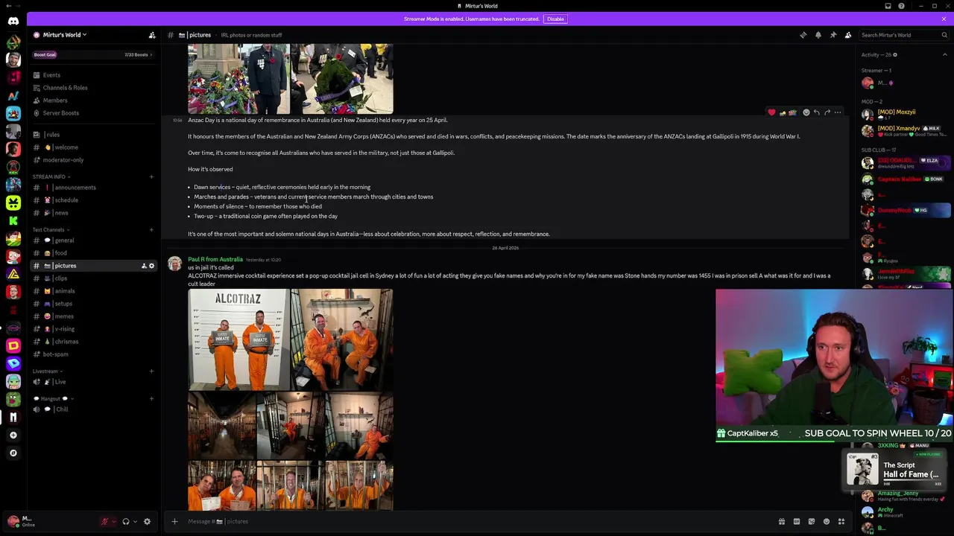This screenshot has height=536, width=954.
Task: Open Discord direct messages home icon
Action: [x=13, y=21]
